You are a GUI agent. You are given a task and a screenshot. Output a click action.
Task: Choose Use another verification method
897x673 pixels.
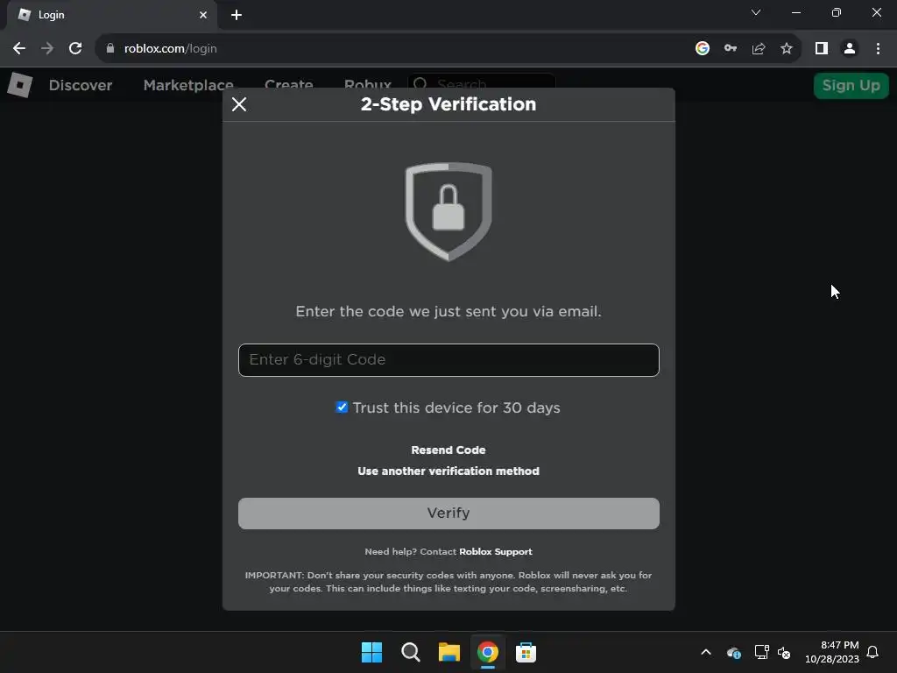[448, 471]
